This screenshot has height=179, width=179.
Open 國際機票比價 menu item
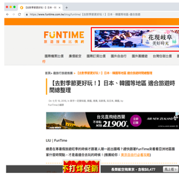tap(54, 56)
